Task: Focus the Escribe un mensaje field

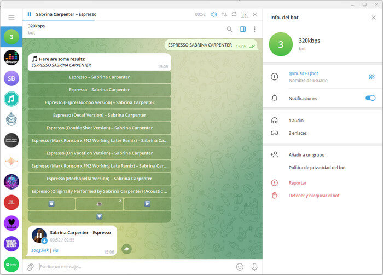Action: (136, 267)
